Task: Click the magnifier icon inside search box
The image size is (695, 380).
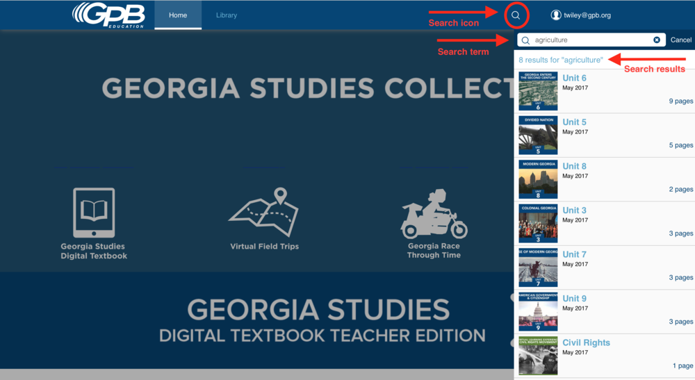Action: pos(525,40)
